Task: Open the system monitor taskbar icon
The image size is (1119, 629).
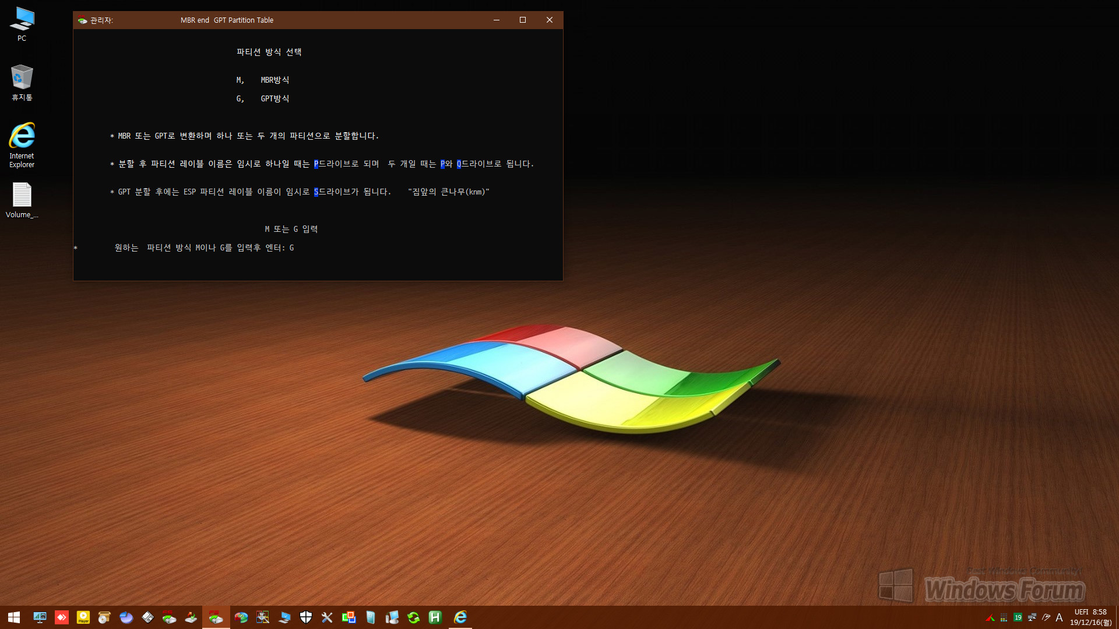Action: coord(40,617)
